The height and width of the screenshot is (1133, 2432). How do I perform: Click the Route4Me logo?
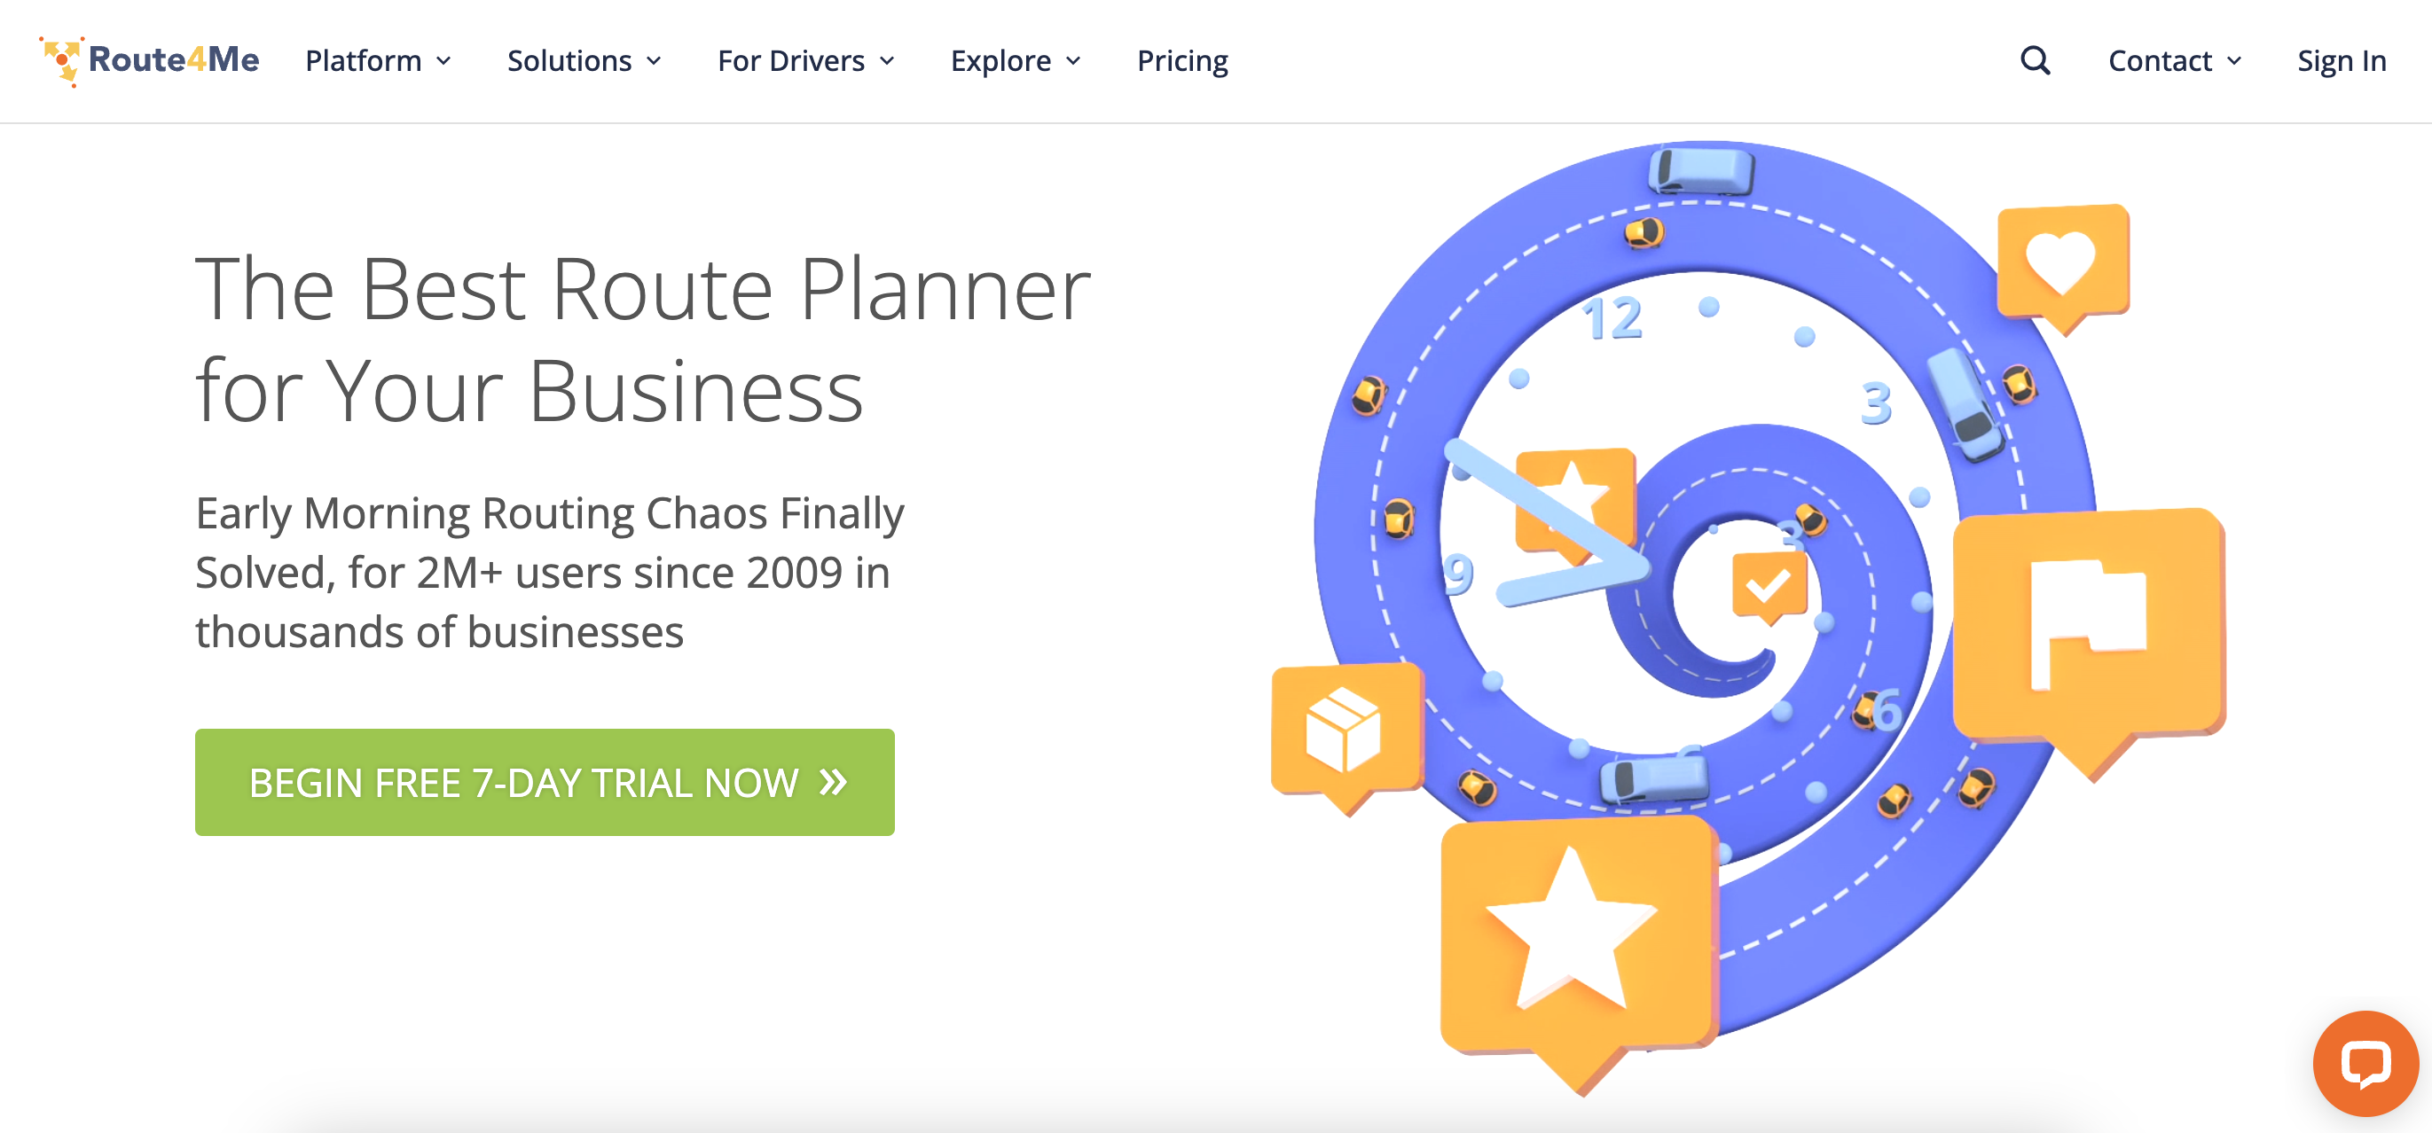click(149, 60)
